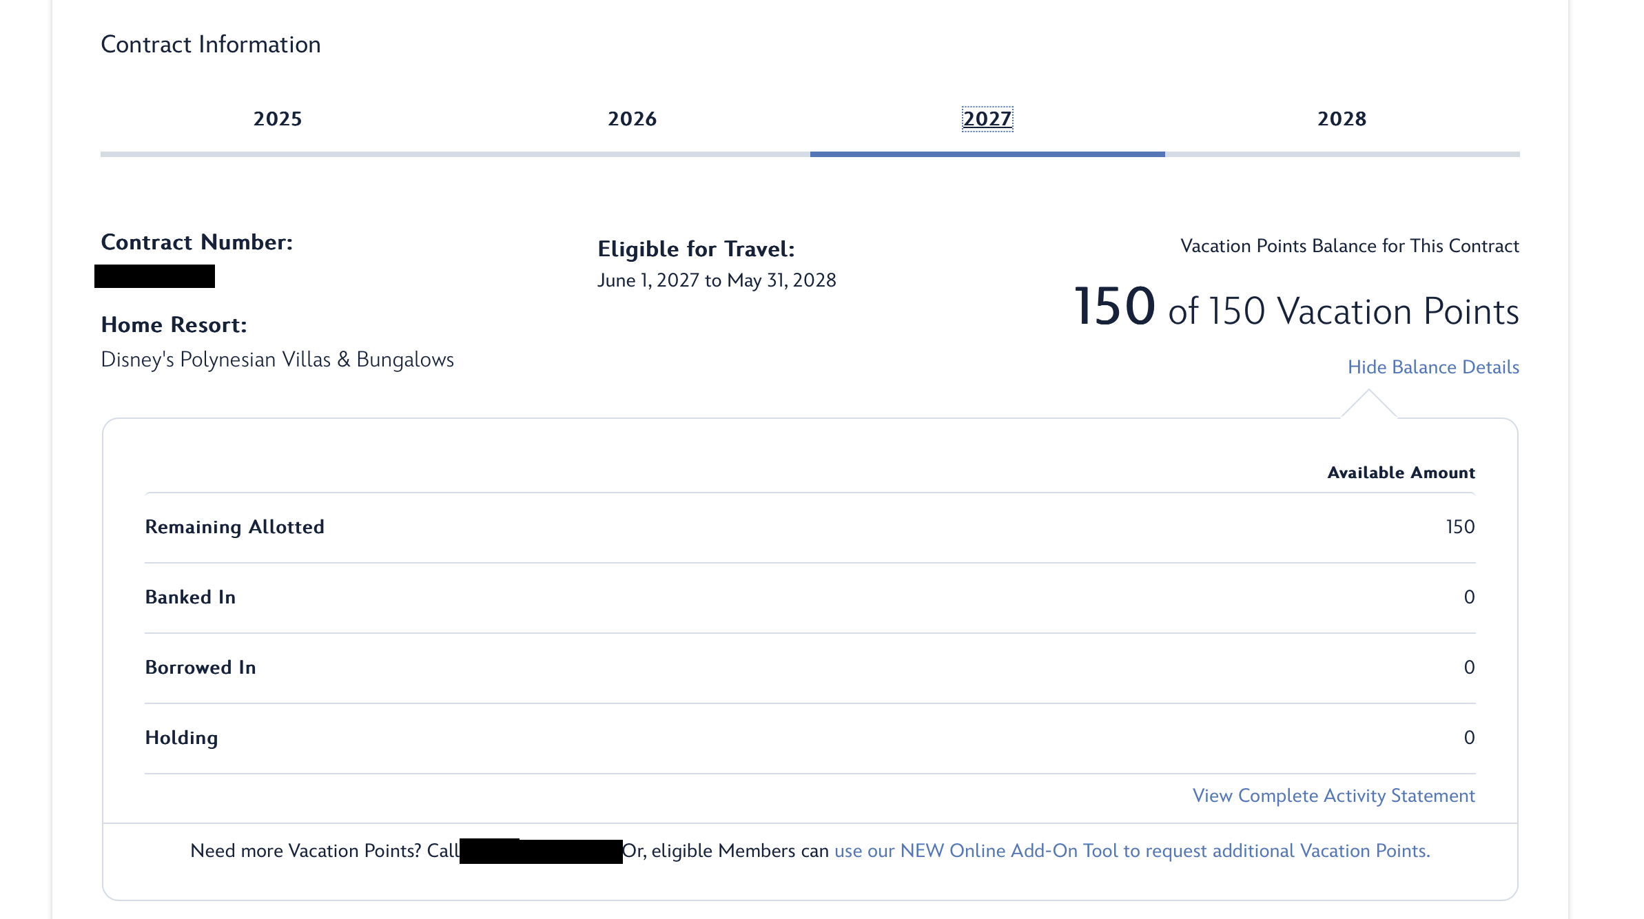Viewport: 1644px width, 919px height.
Task: Click the Contract Number label
Action: pyautogui.click(x=197, y=242)
